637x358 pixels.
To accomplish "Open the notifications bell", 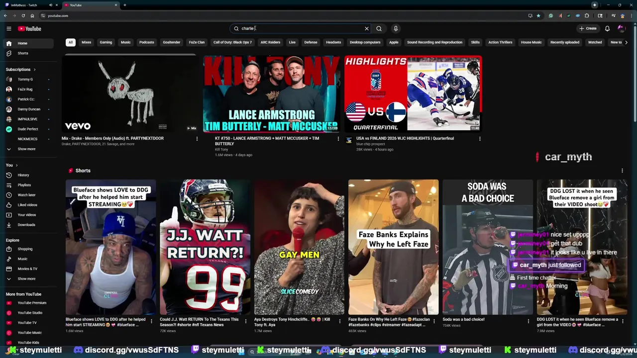I will [x=607, y=28].
